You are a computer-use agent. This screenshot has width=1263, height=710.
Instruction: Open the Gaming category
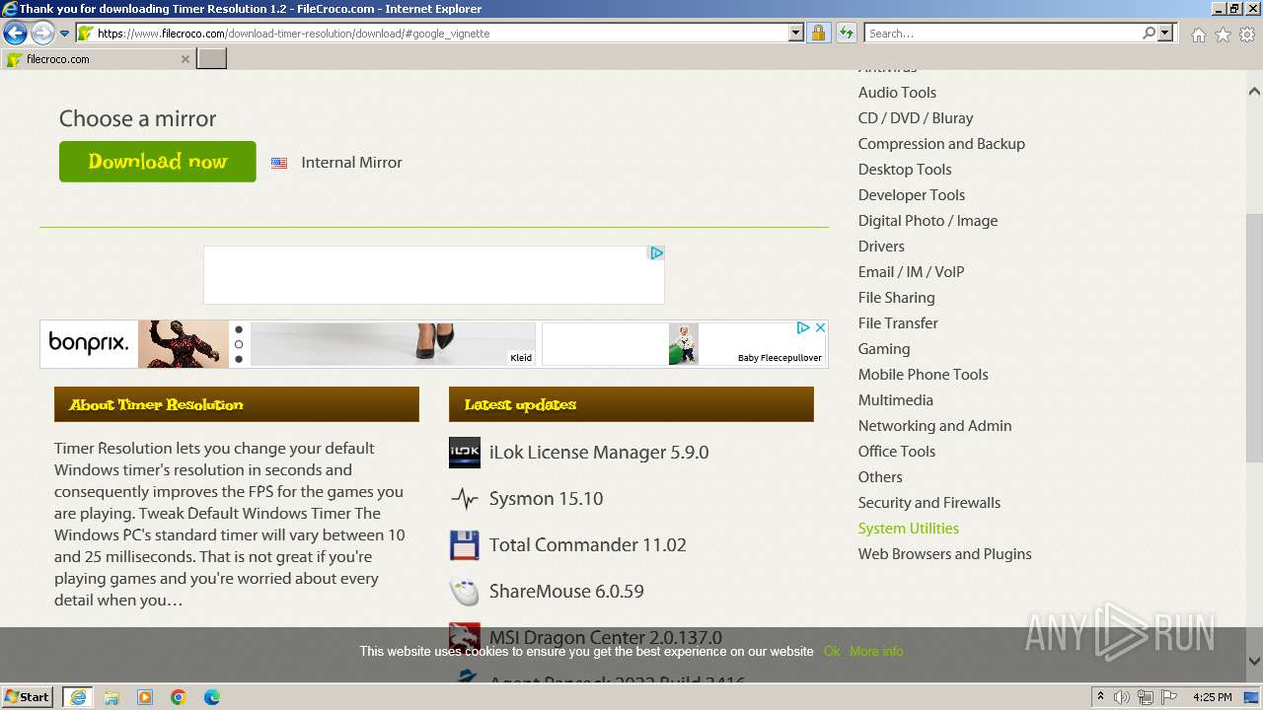click(884, 349)
